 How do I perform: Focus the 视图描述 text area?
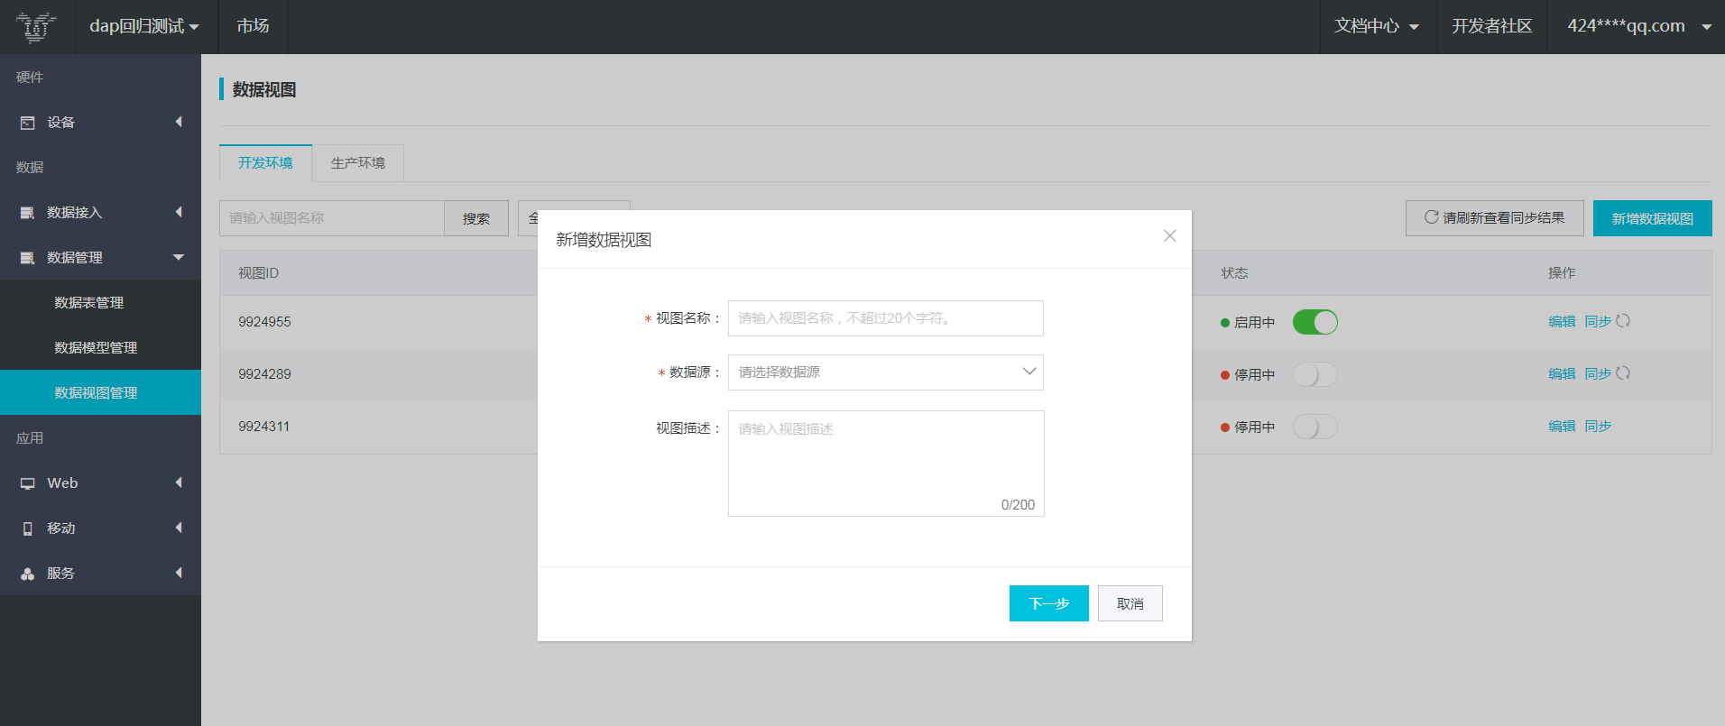tap(886, 464)
